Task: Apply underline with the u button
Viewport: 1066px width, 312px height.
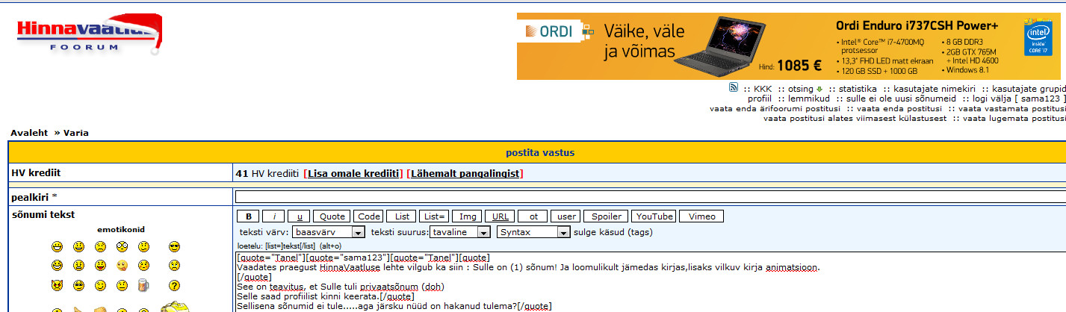Action: click(299, 216)
